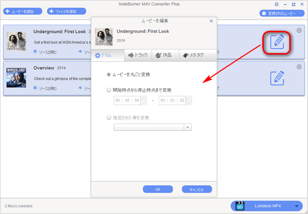Image resolution: width=308 pixels, height=214 pixels.
Task: Close the ムービーを編集 dialog
Action: (x=211, y=21)
